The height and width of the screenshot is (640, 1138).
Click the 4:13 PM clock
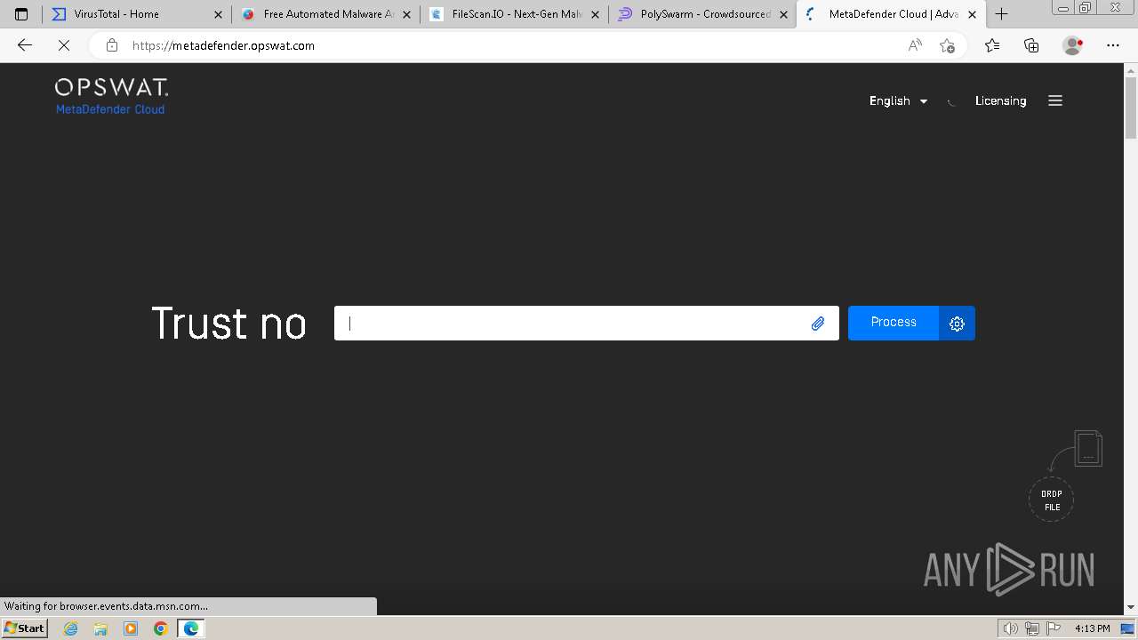click(x=1093, y=628)
